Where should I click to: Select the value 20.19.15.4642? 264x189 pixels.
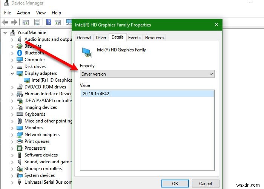pos(147,94)
